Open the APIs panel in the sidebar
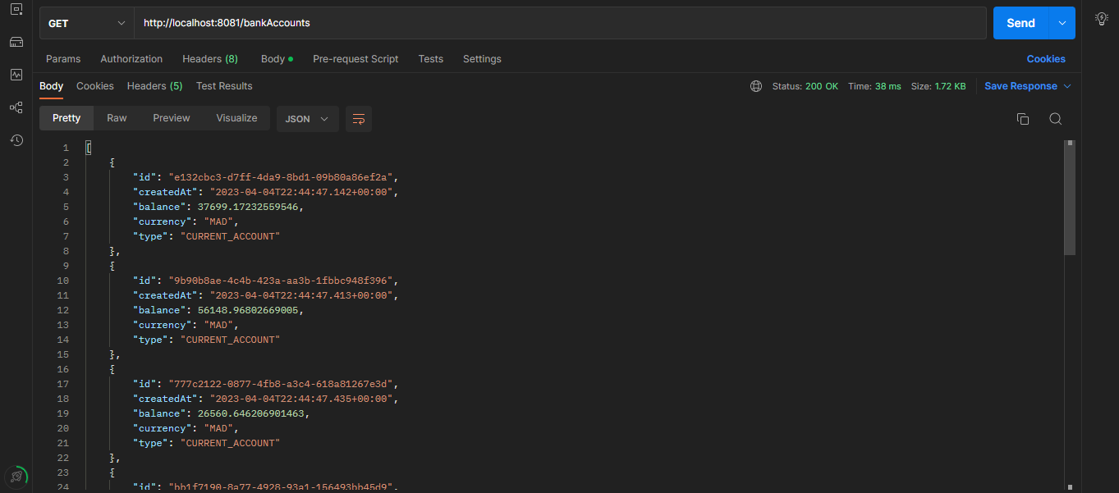The image size is (1119, 493). [16, 41]
